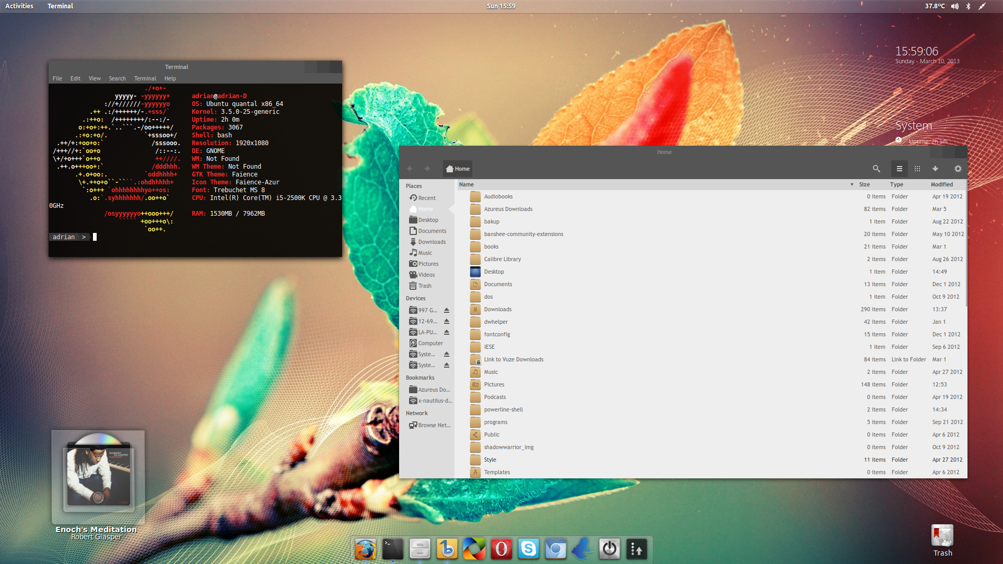Viewport: 1003px width, 564px height.
Task: Open Computer in Devices sidebar
Action: (x=426, y=343)
